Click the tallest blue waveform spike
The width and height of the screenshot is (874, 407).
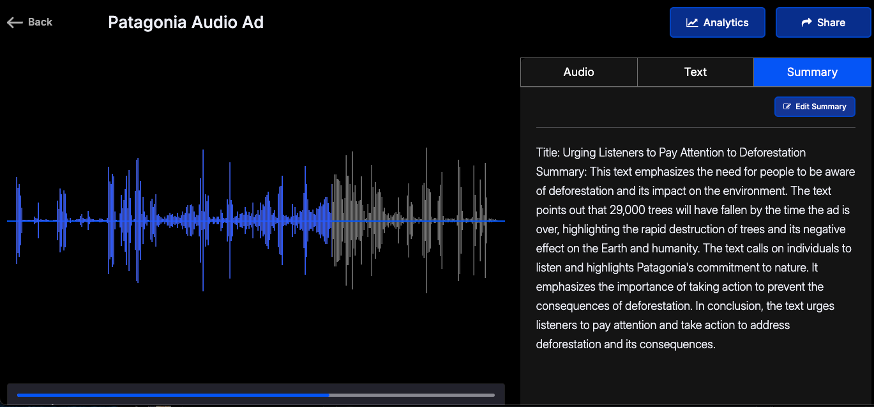tap(203, 220)
